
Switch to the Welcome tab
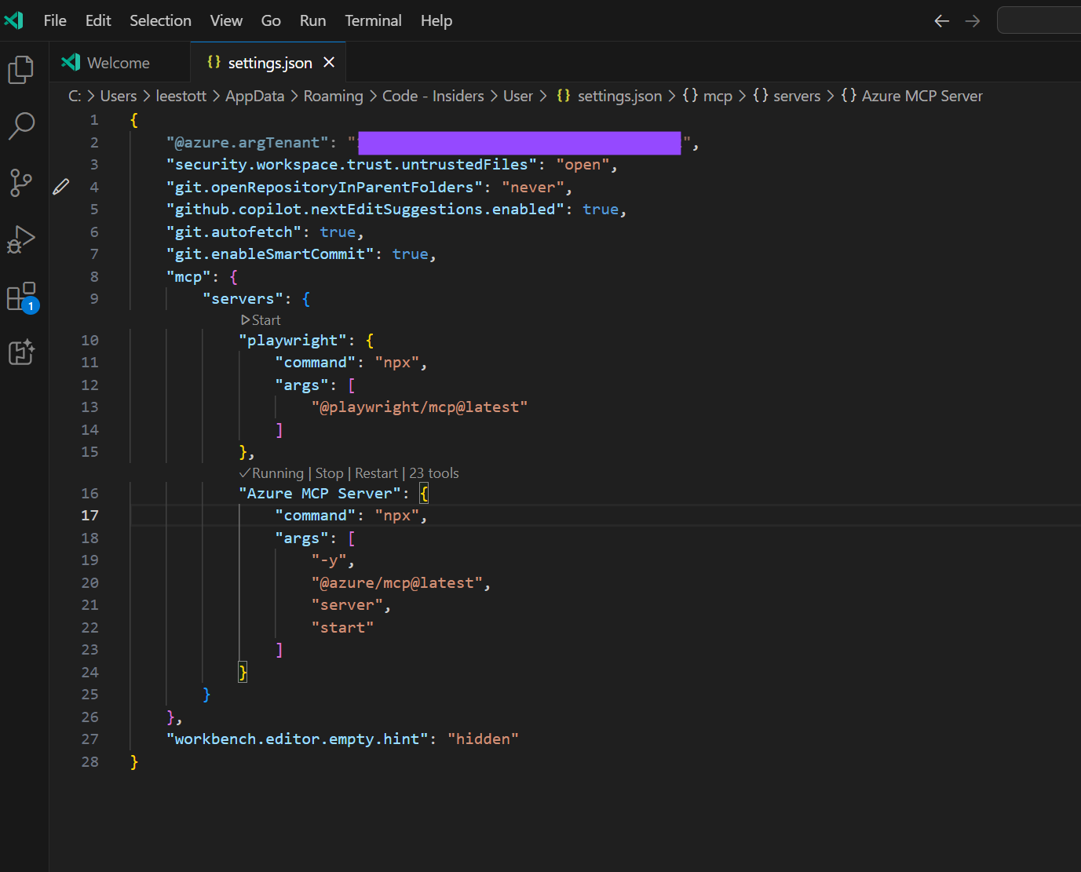pos(118,63)
